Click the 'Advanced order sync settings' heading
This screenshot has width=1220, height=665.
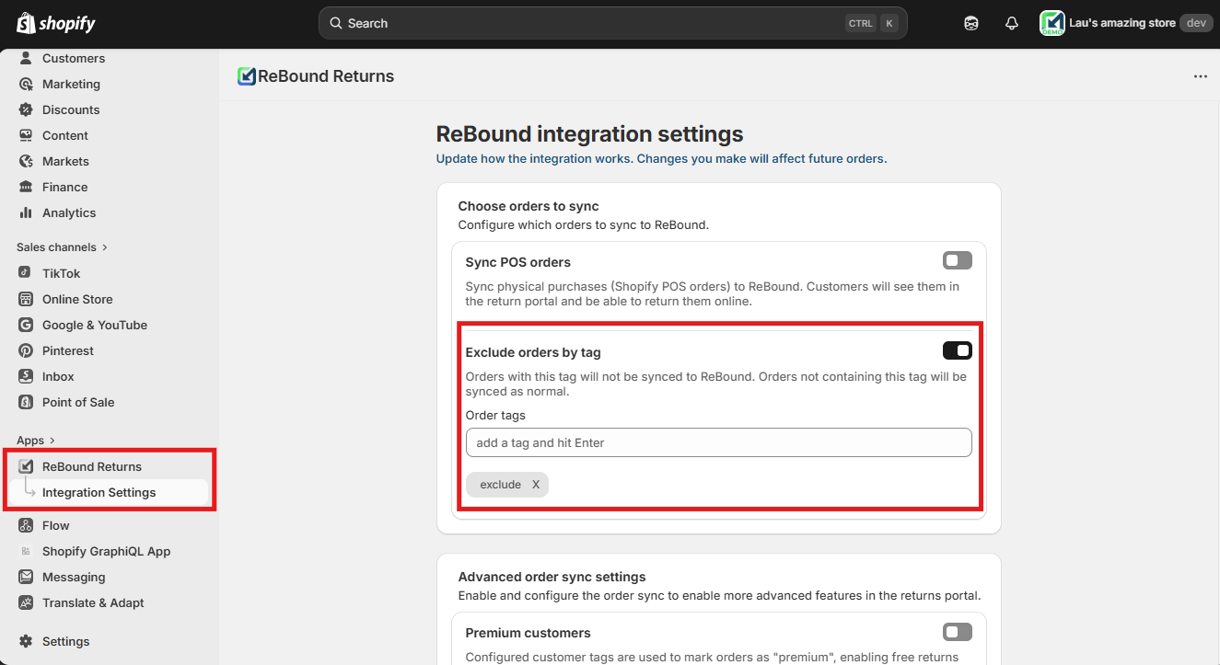(x=552, y=577)
